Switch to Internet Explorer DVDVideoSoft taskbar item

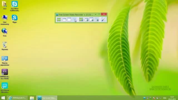point(17,98)
